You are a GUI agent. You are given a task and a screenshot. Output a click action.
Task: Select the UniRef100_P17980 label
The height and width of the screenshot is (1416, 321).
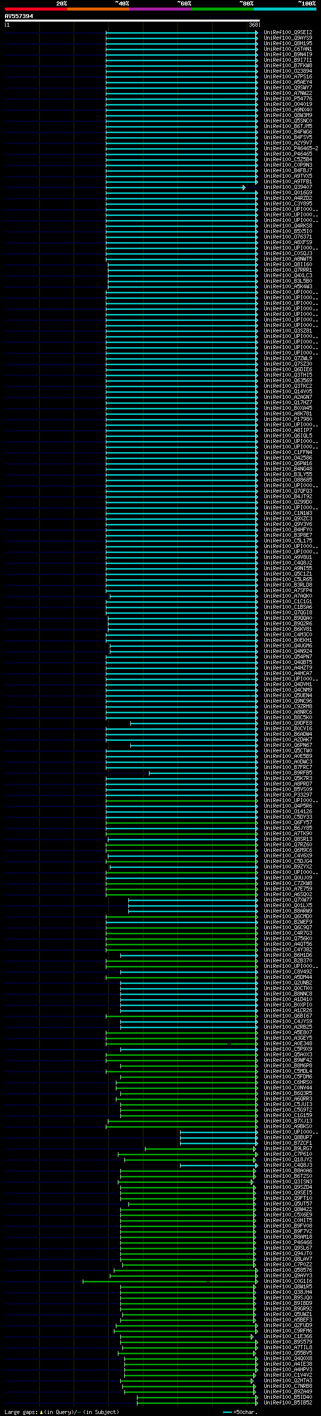(288, 419)
